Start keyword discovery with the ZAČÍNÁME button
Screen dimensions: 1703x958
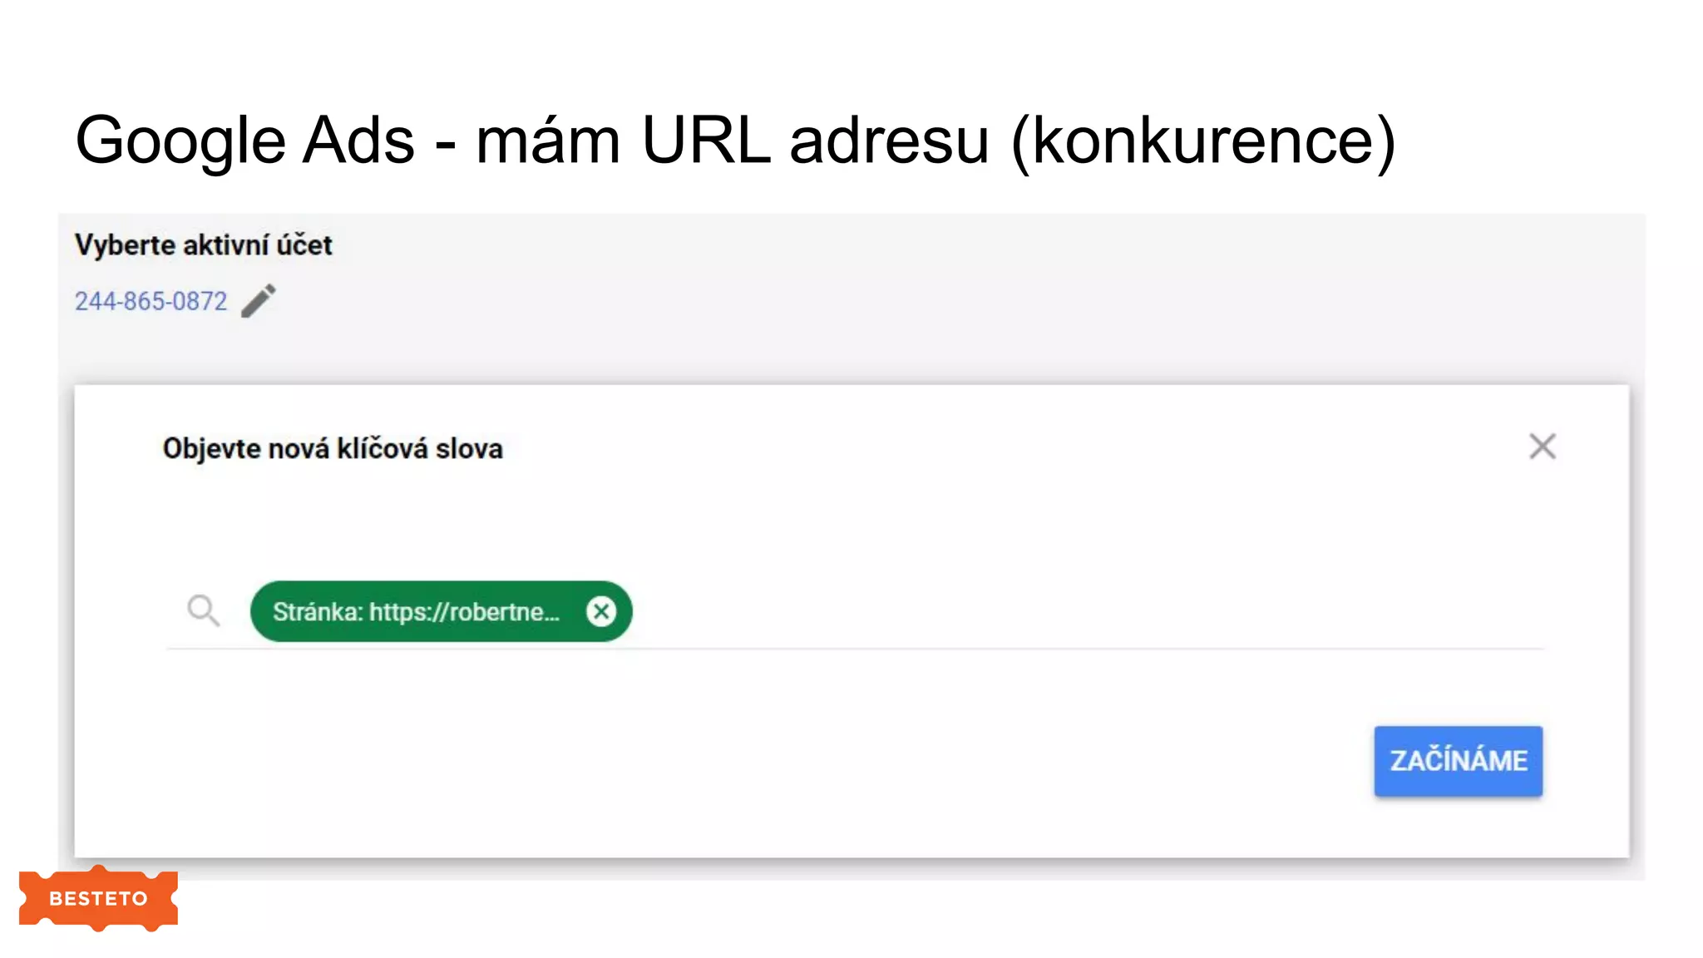click(x=1458, y=761)
